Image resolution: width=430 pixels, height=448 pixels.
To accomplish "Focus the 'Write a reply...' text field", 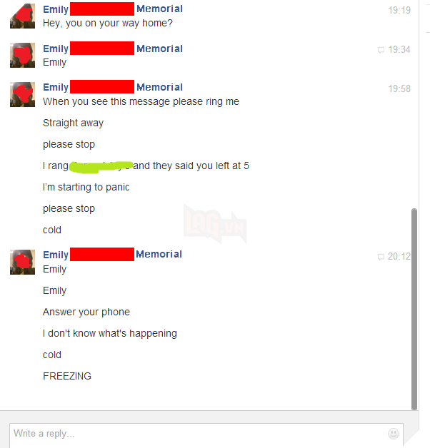I will (206, 435).
